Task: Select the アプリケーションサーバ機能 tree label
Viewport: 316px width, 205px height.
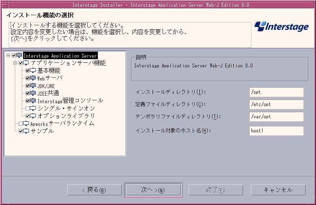Action: click(68, 63)
